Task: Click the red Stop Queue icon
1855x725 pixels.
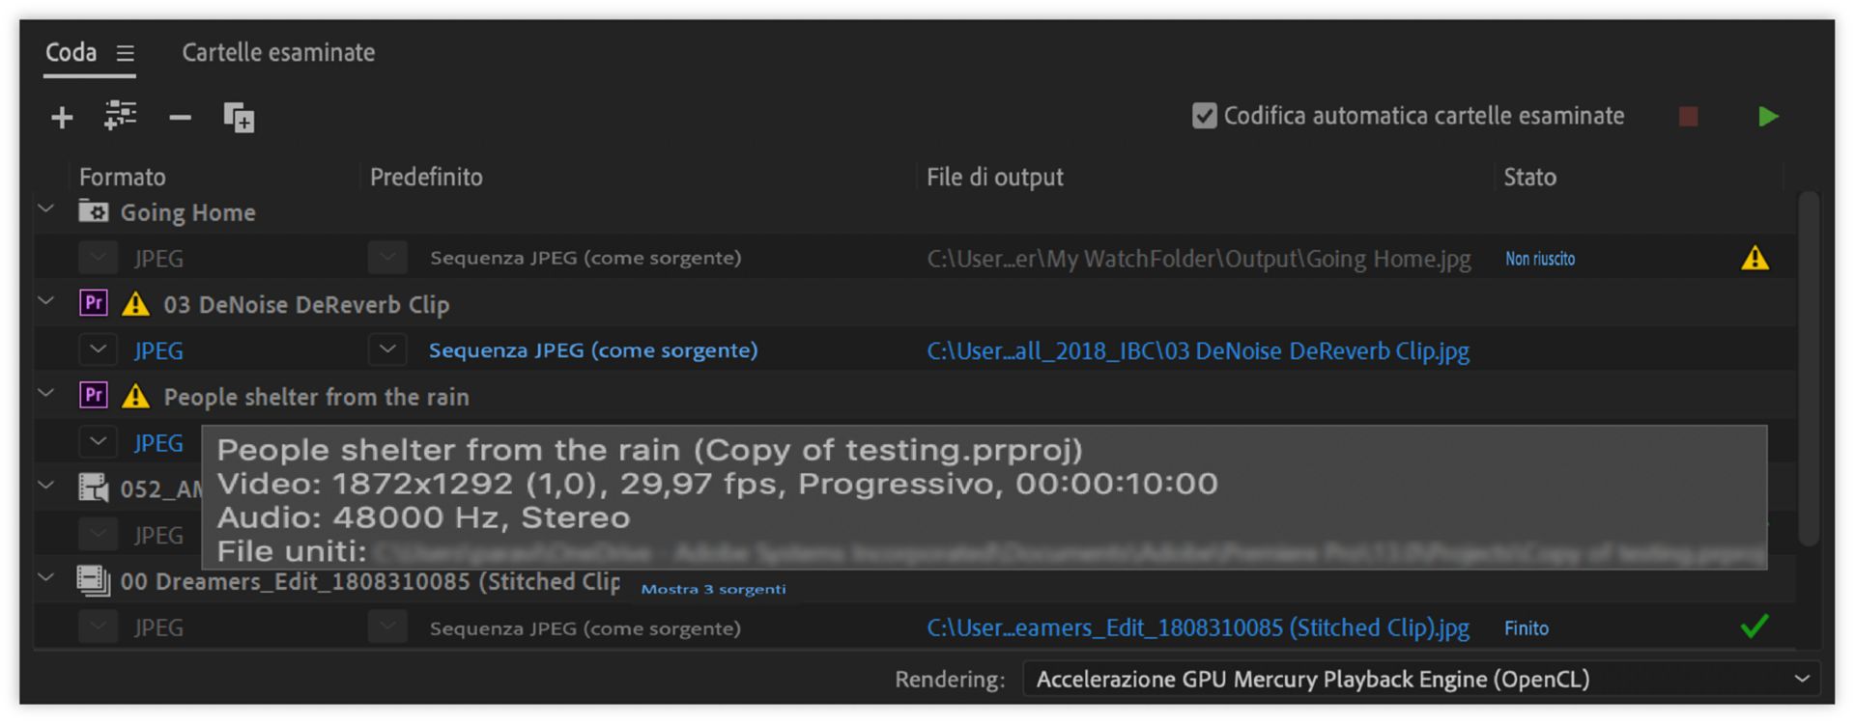Action: click(x=1688, y=116)
